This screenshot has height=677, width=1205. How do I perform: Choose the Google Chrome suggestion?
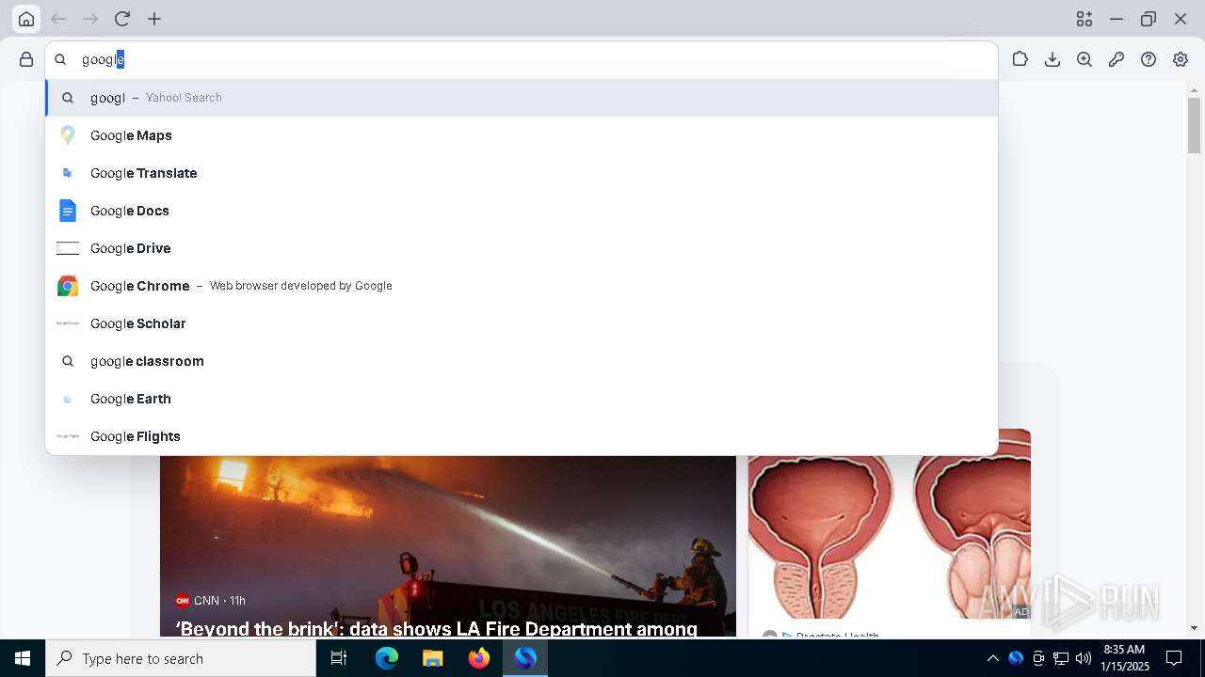tap(522, 286)
